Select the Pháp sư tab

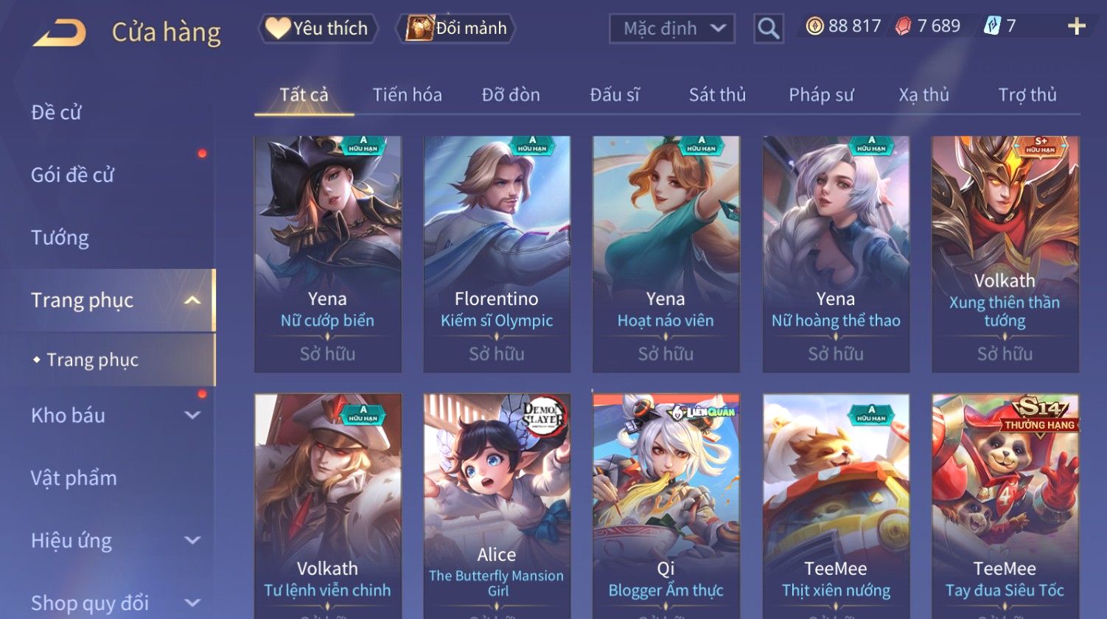tap(821, 94)
